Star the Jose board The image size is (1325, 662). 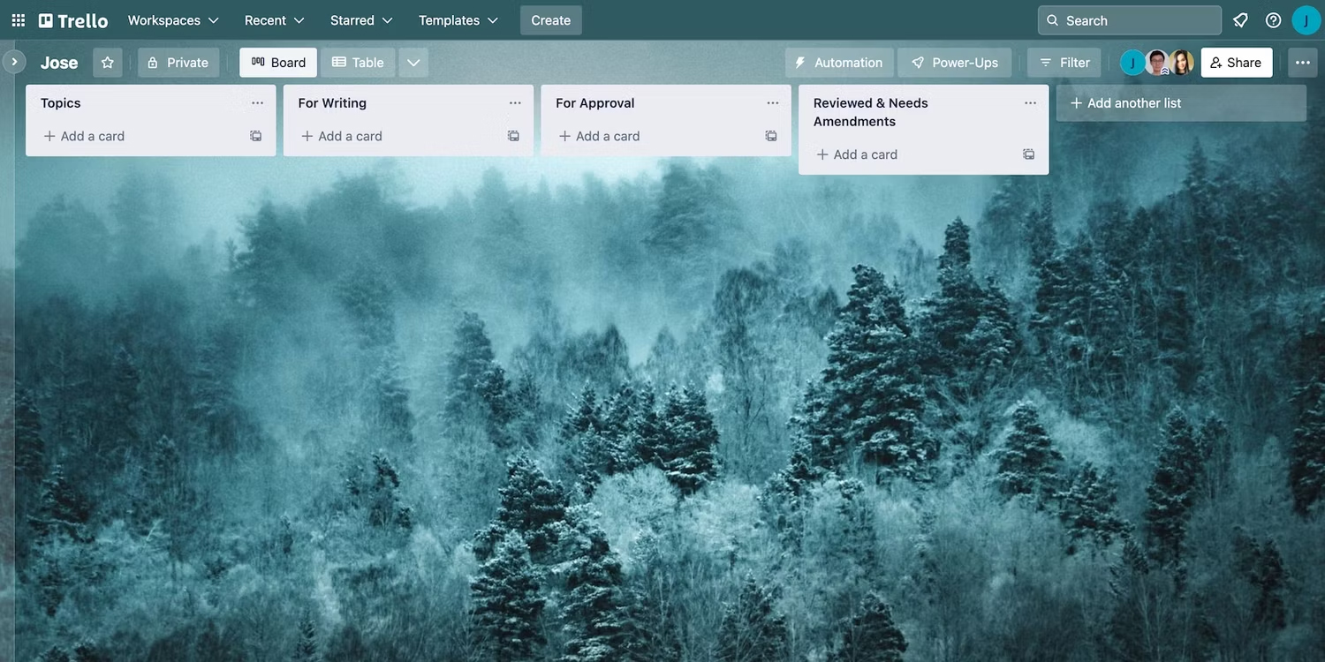[x=107, y=62]
